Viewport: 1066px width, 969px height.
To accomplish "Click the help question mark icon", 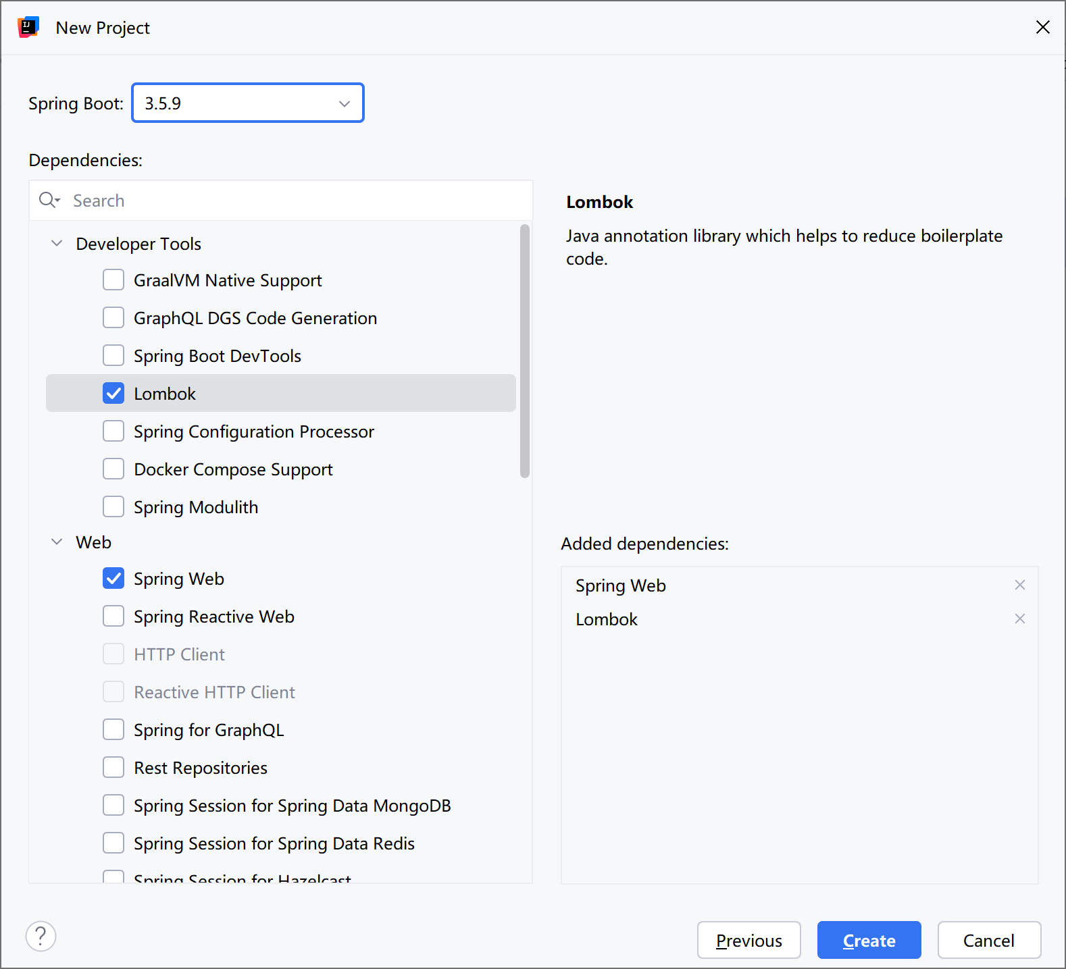I will click(41, 936).
